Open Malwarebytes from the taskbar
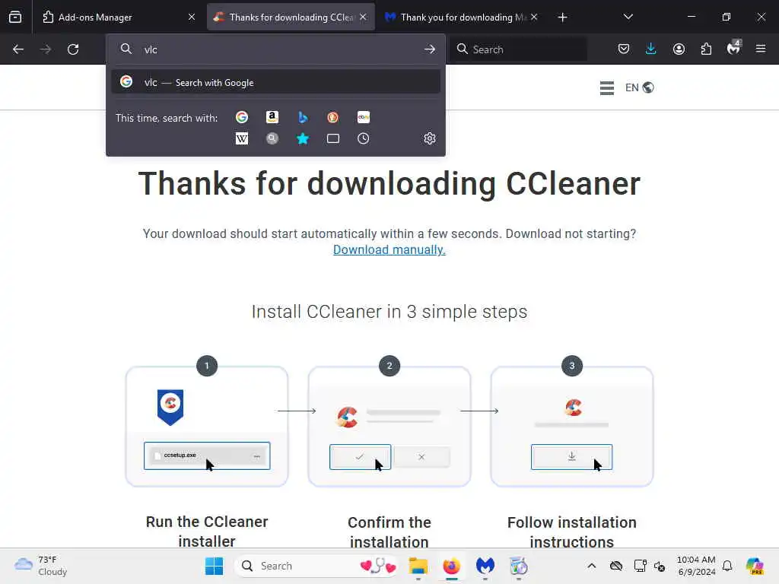The image size is (779, 584). click(x=485, y=566)
